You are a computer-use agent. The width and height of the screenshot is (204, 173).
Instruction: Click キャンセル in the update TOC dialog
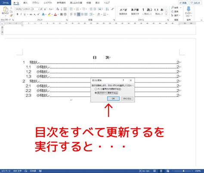tap(127, 99)
